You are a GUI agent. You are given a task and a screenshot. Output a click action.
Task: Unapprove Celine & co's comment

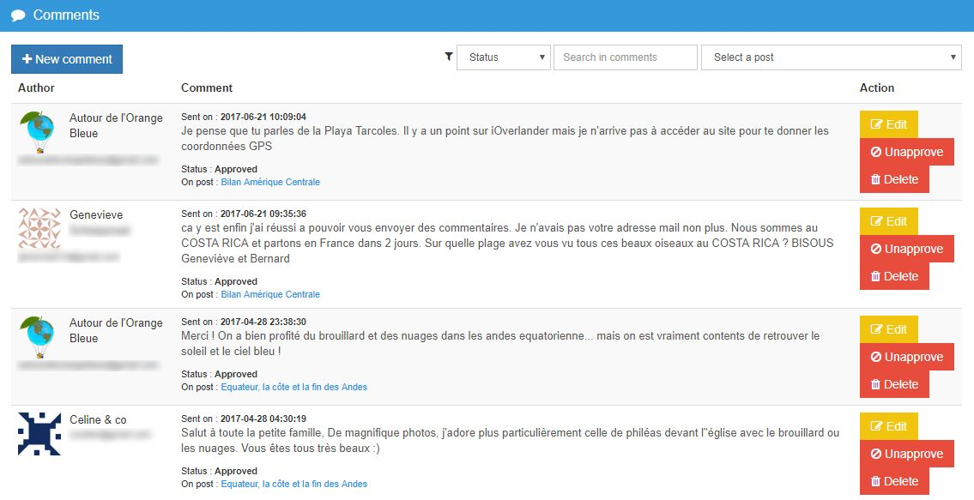click(907, 453)
